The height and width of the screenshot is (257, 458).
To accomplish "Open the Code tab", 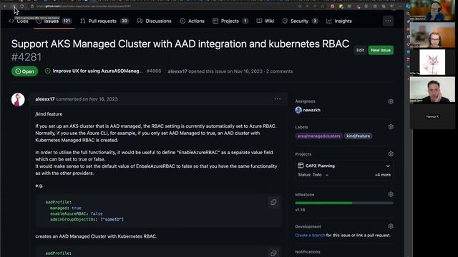I will (19, 21).
